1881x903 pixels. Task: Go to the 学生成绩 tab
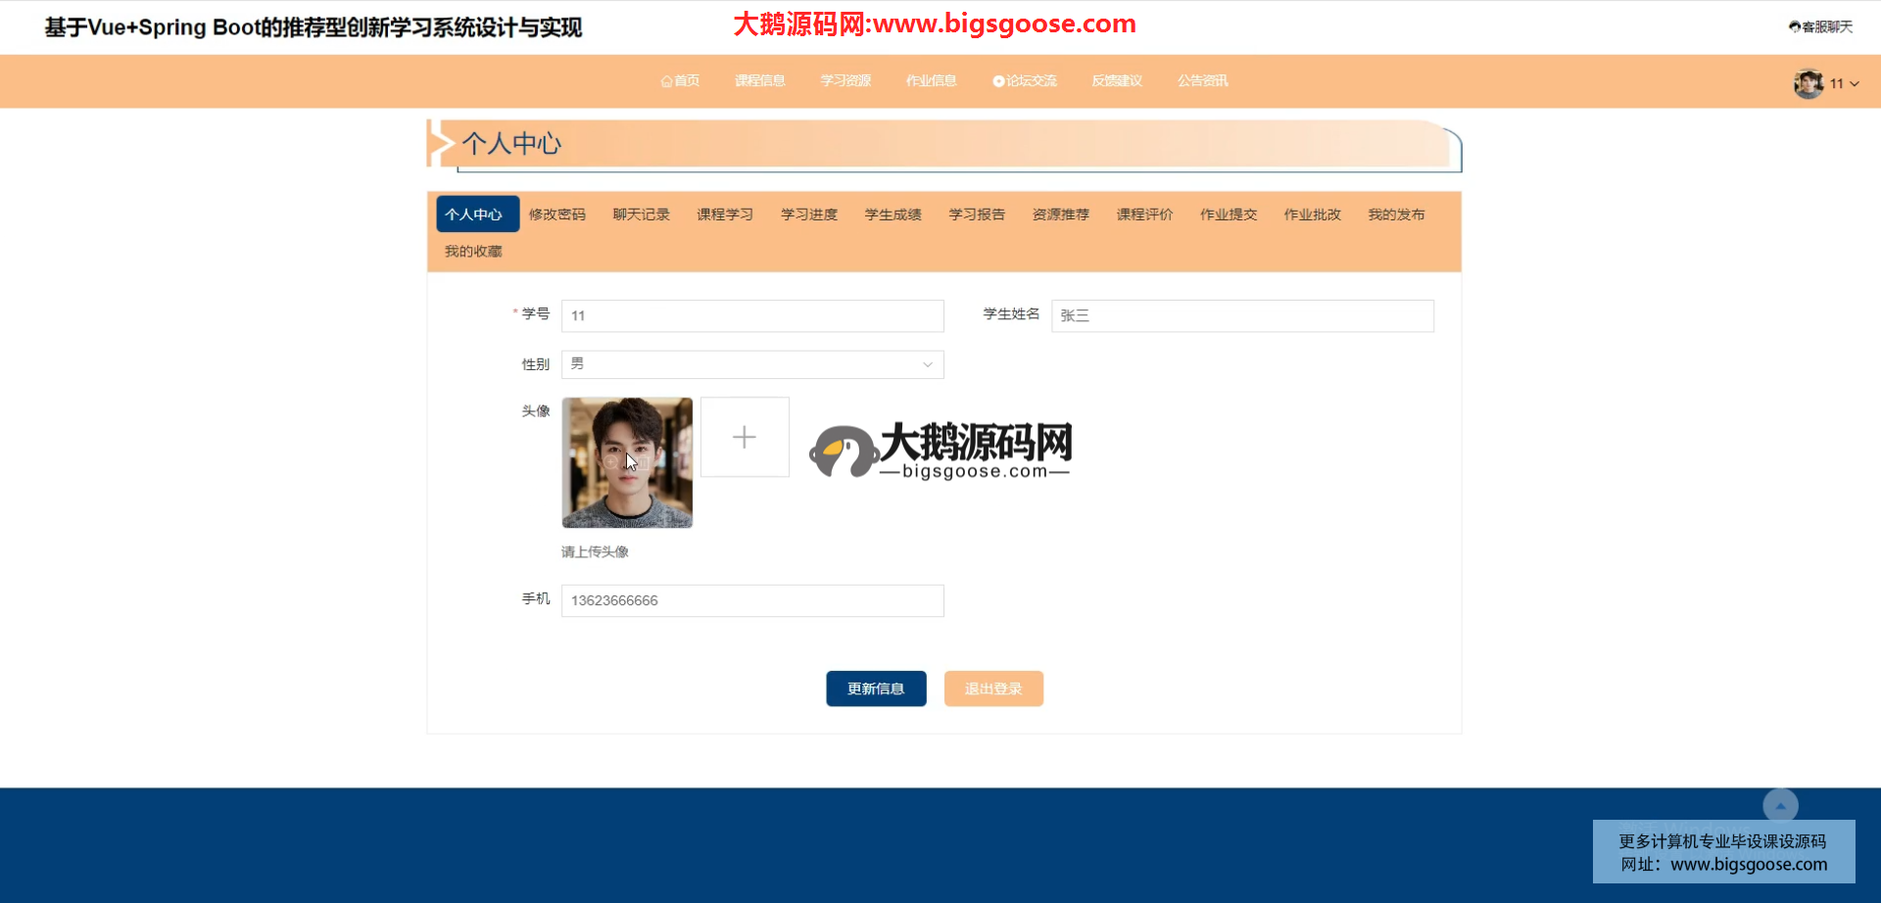[892, 214]
